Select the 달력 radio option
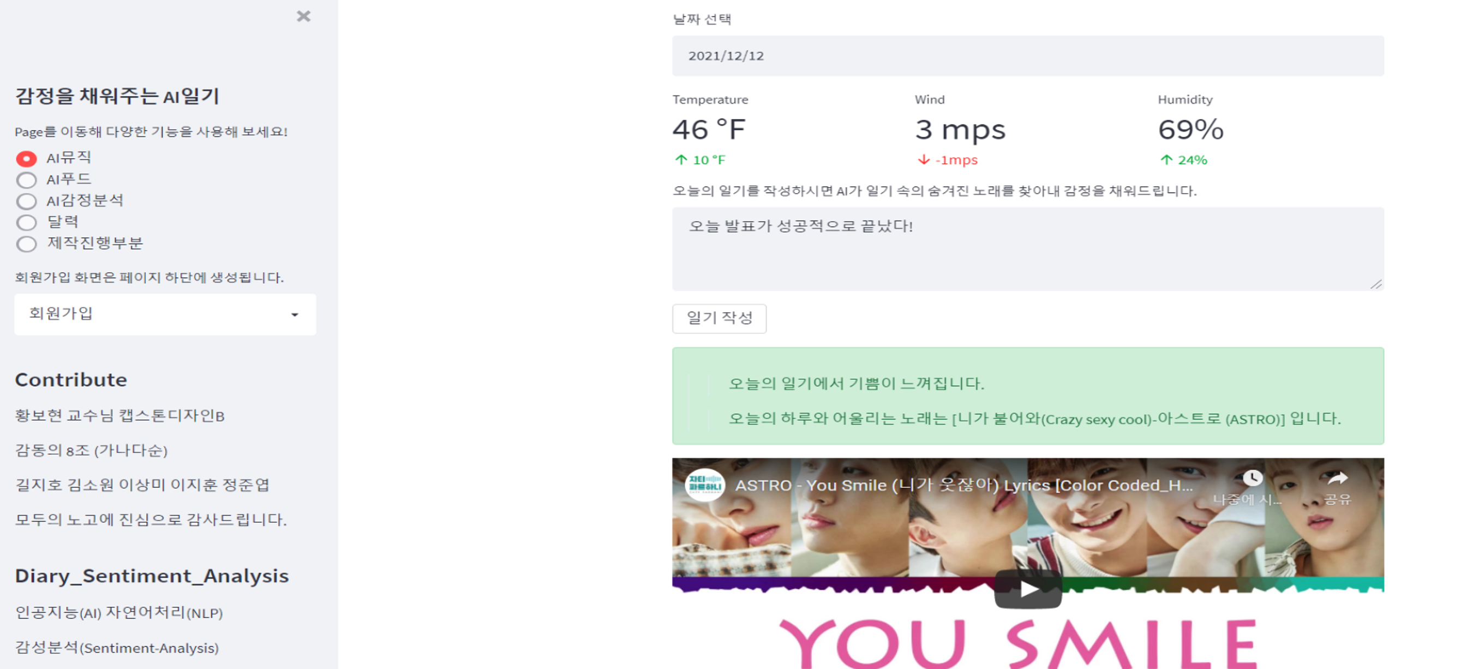 [26, 222]
